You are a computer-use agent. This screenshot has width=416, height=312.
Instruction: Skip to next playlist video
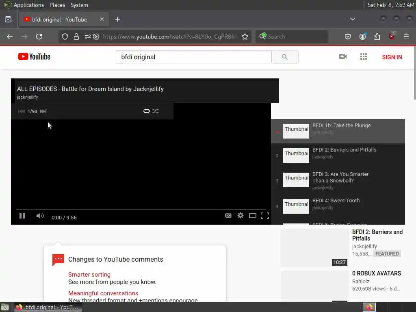click(x=43, y=111)
